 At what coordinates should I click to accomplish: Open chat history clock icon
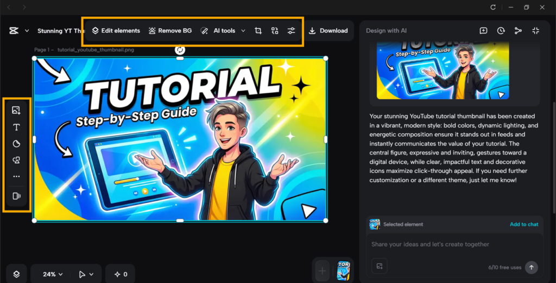coord(501,31)
